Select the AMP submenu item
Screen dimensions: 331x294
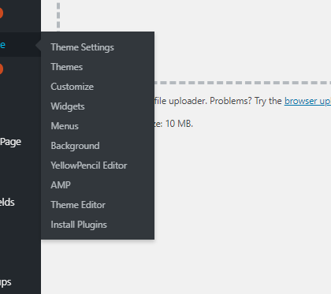pyautogui.click(x=61, y=185)
